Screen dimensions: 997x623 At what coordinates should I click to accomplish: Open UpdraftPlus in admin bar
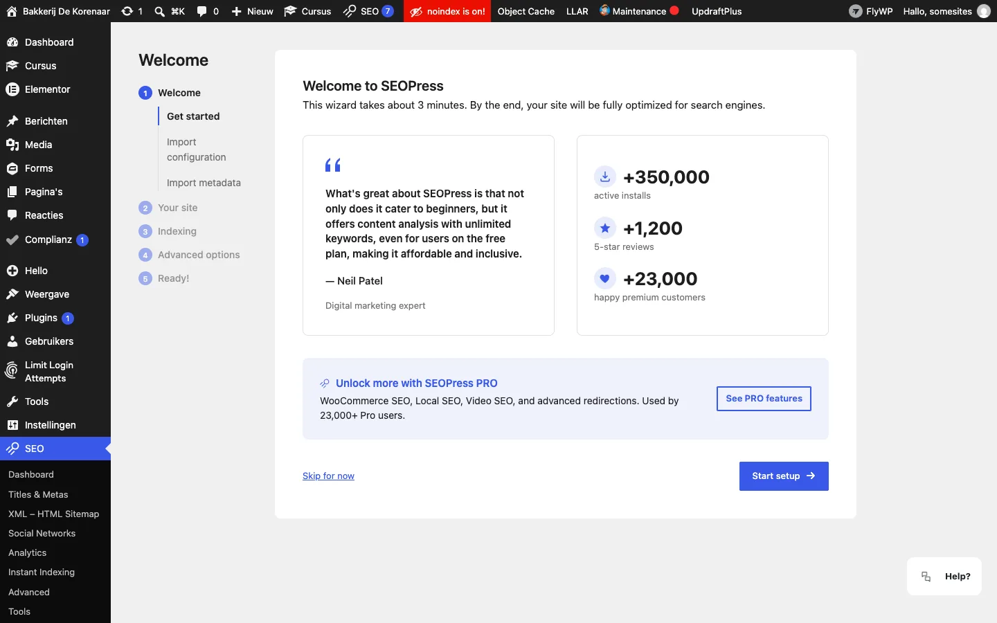717,11
